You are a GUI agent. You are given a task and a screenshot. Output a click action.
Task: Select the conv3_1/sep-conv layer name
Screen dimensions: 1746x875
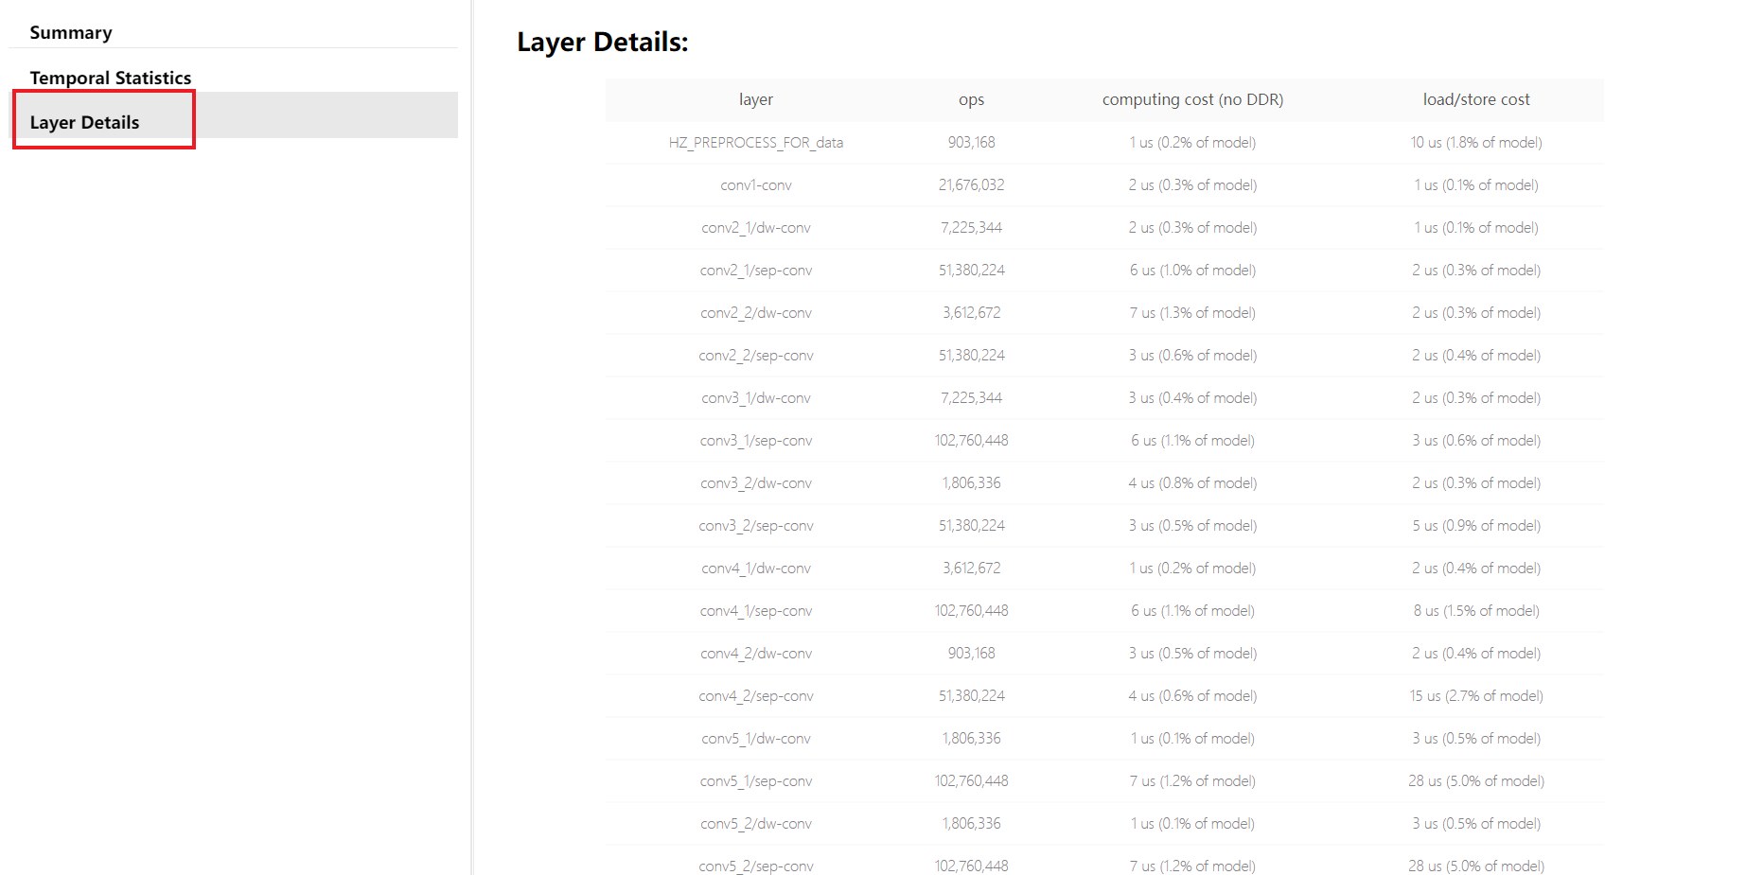pyautogui.click(x=755, y=441)
